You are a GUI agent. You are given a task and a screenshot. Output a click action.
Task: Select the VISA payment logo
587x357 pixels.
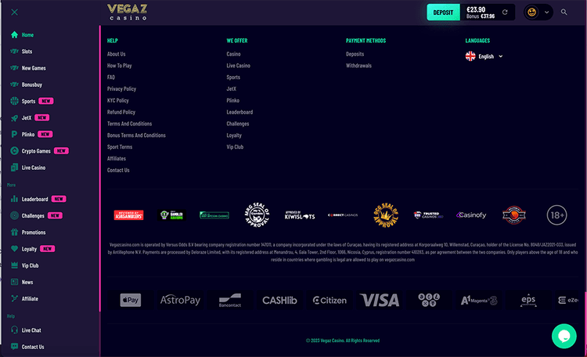(x=380, y=300)
